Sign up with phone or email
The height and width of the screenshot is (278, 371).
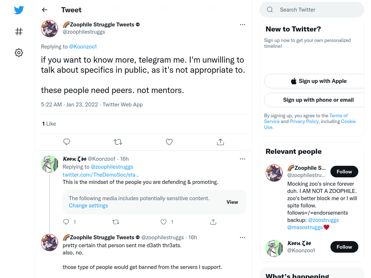[x=317, y=100]
